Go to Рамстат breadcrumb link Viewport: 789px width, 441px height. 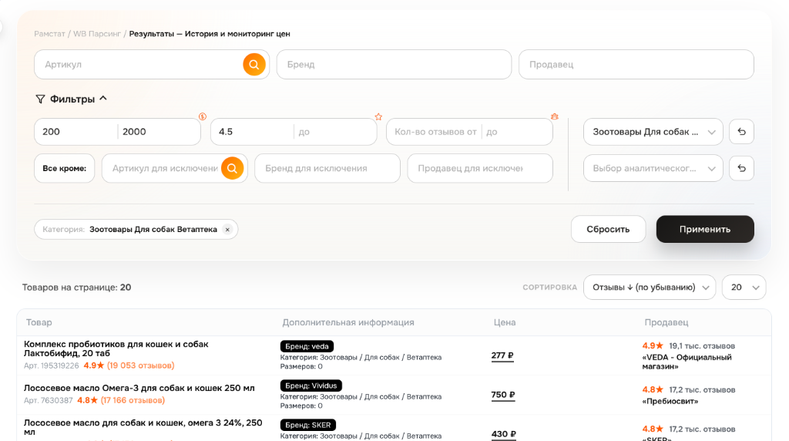pyautogui.click(x=49, y=34)
